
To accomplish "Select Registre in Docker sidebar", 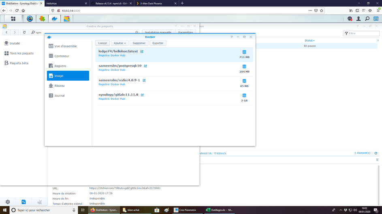I will (68, 66).
